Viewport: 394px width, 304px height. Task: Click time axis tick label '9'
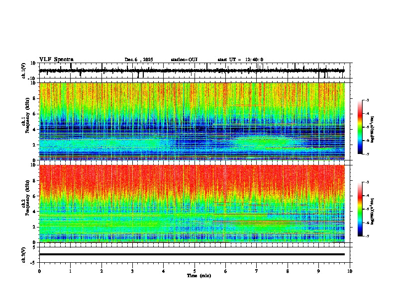point(319,271)
